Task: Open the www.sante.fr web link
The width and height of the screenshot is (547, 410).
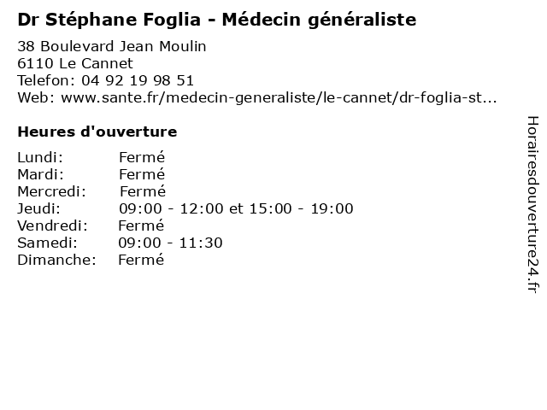Action: tap(279, 97)
